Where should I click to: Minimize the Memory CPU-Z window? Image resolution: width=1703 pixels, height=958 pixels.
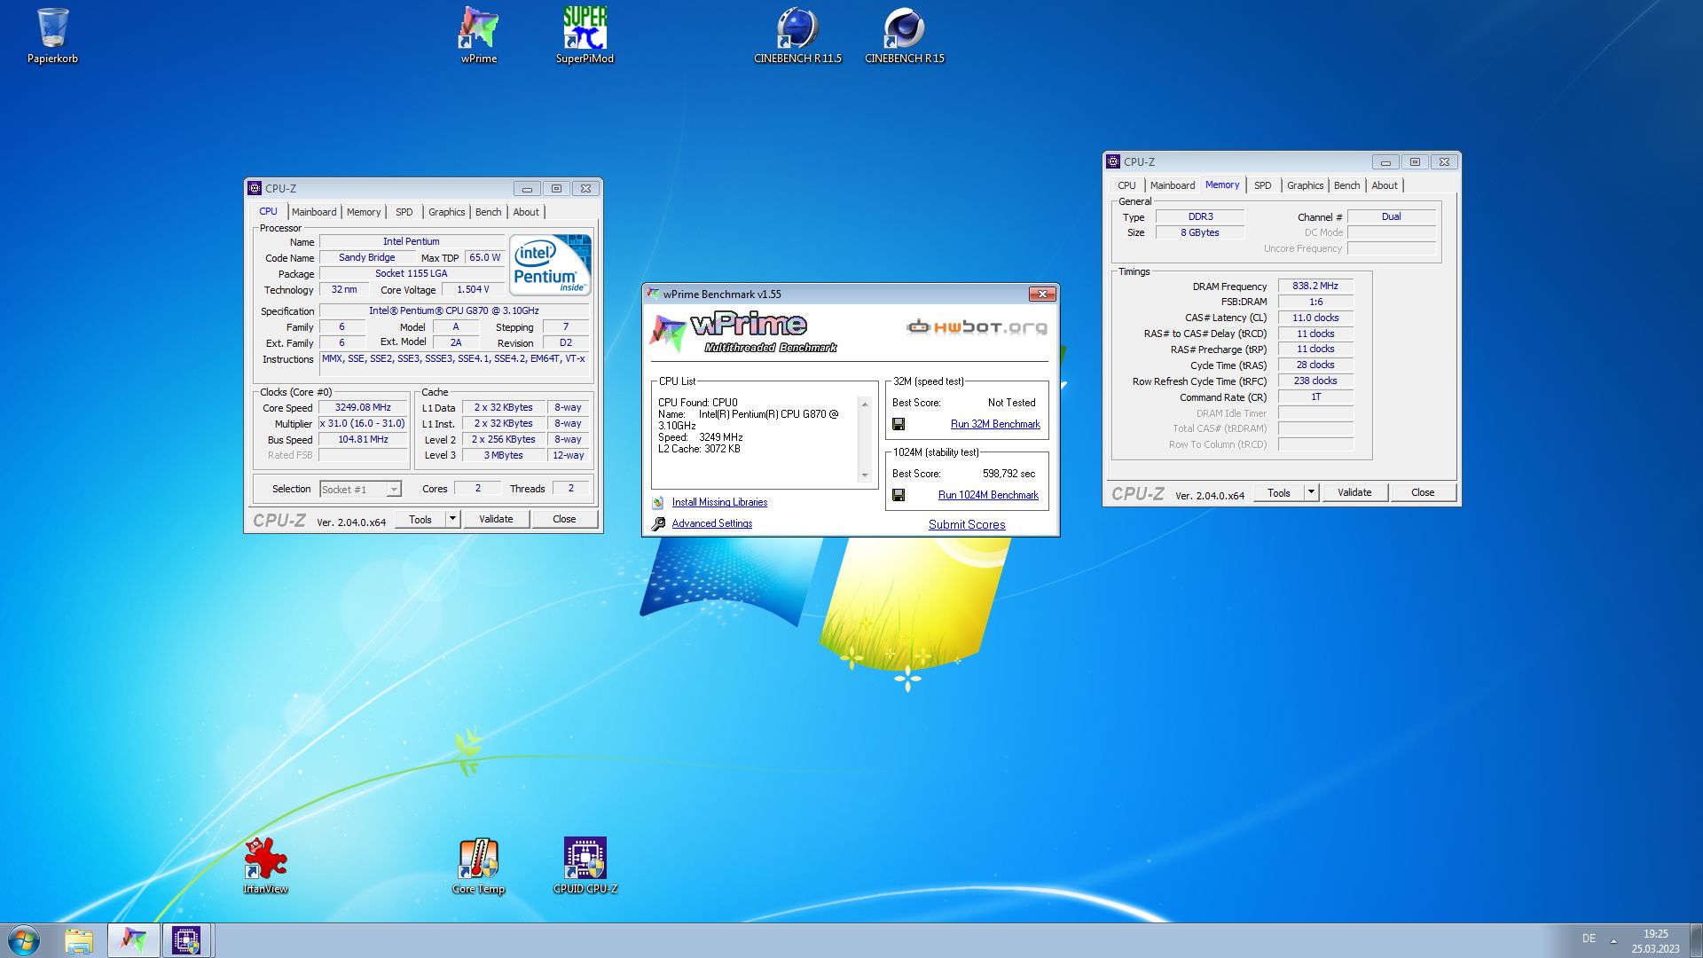1385,161
